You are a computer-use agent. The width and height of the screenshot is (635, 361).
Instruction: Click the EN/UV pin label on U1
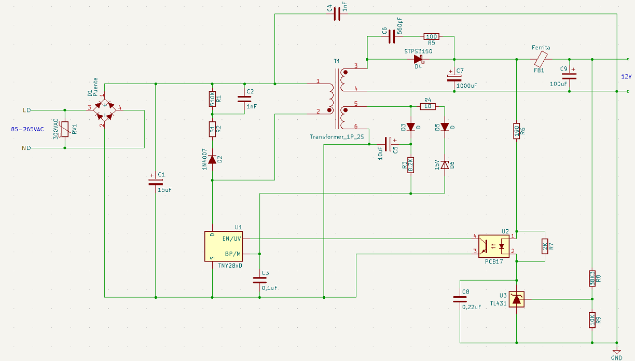click(x=232, y=239)
